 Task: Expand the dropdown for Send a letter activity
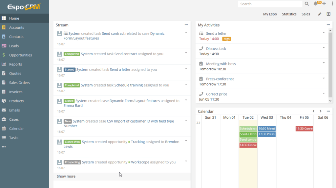coord(324,32)
